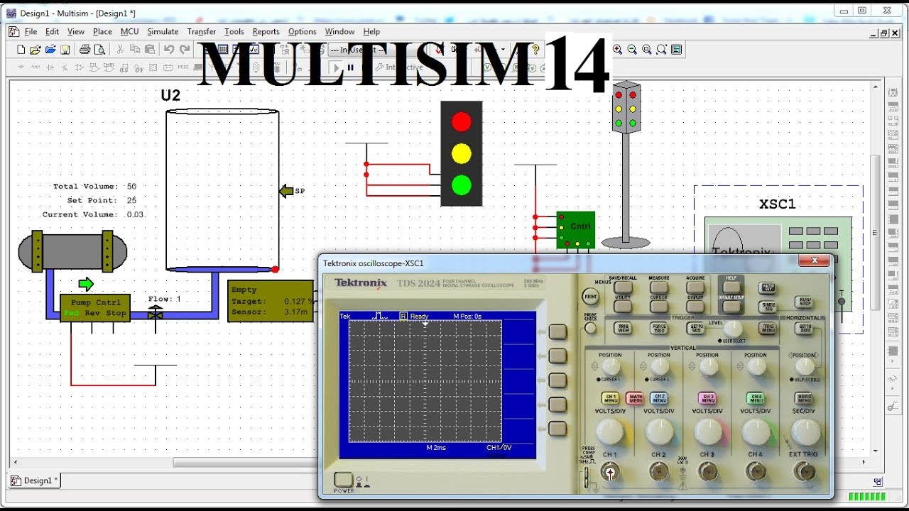Select the Pump Cntrl component
This screenshot has width=909, height=511.
tap(95, 308)
